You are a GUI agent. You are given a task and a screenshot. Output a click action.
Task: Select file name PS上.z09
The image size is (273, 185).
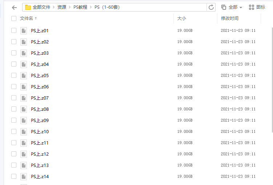click(40, 121)
